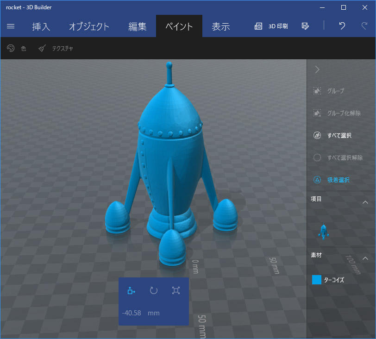Click すべて選択 to select all objects

click(332, 135)
